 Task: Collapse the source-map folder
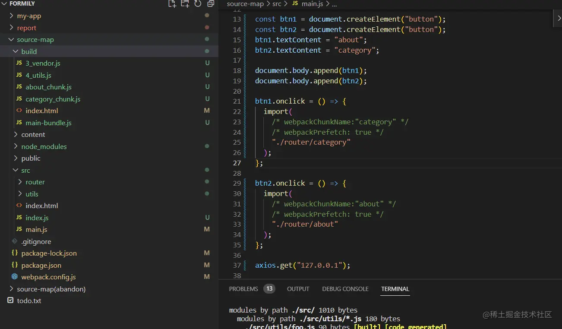(x=11, y=40)
